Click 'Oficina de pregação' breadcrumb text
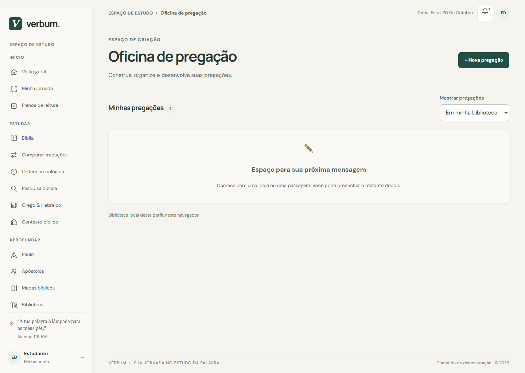Viewport: 525px width, 373px height. click(183, 13)
